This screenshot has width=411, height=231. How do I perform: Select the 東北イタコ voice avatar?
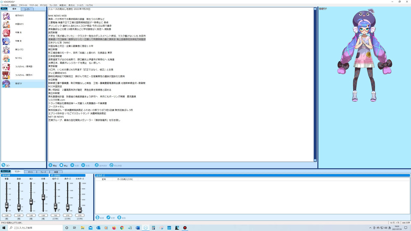coord(6,50)
